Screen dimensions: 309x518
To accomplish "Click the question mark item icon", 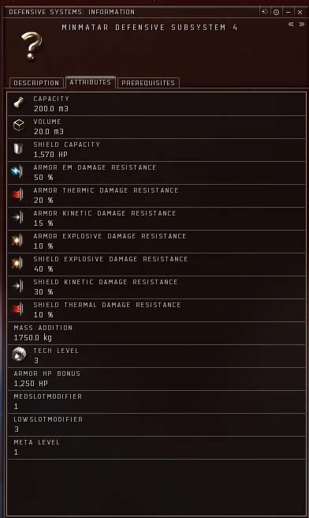I will 32,47.
